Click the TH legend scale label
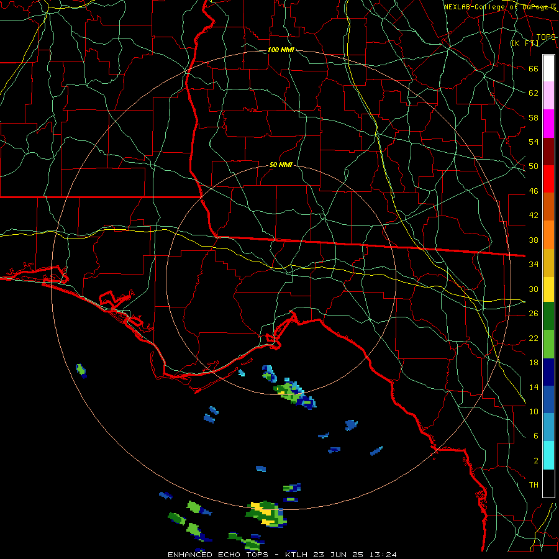 tap(534, 484)
